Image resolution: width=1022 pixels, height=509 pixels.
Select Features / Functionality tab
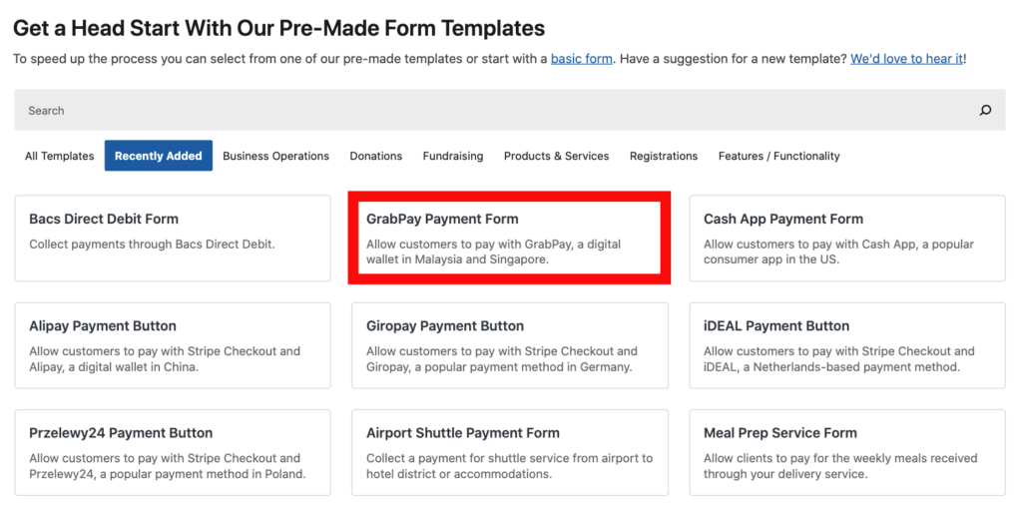point(778,156)
